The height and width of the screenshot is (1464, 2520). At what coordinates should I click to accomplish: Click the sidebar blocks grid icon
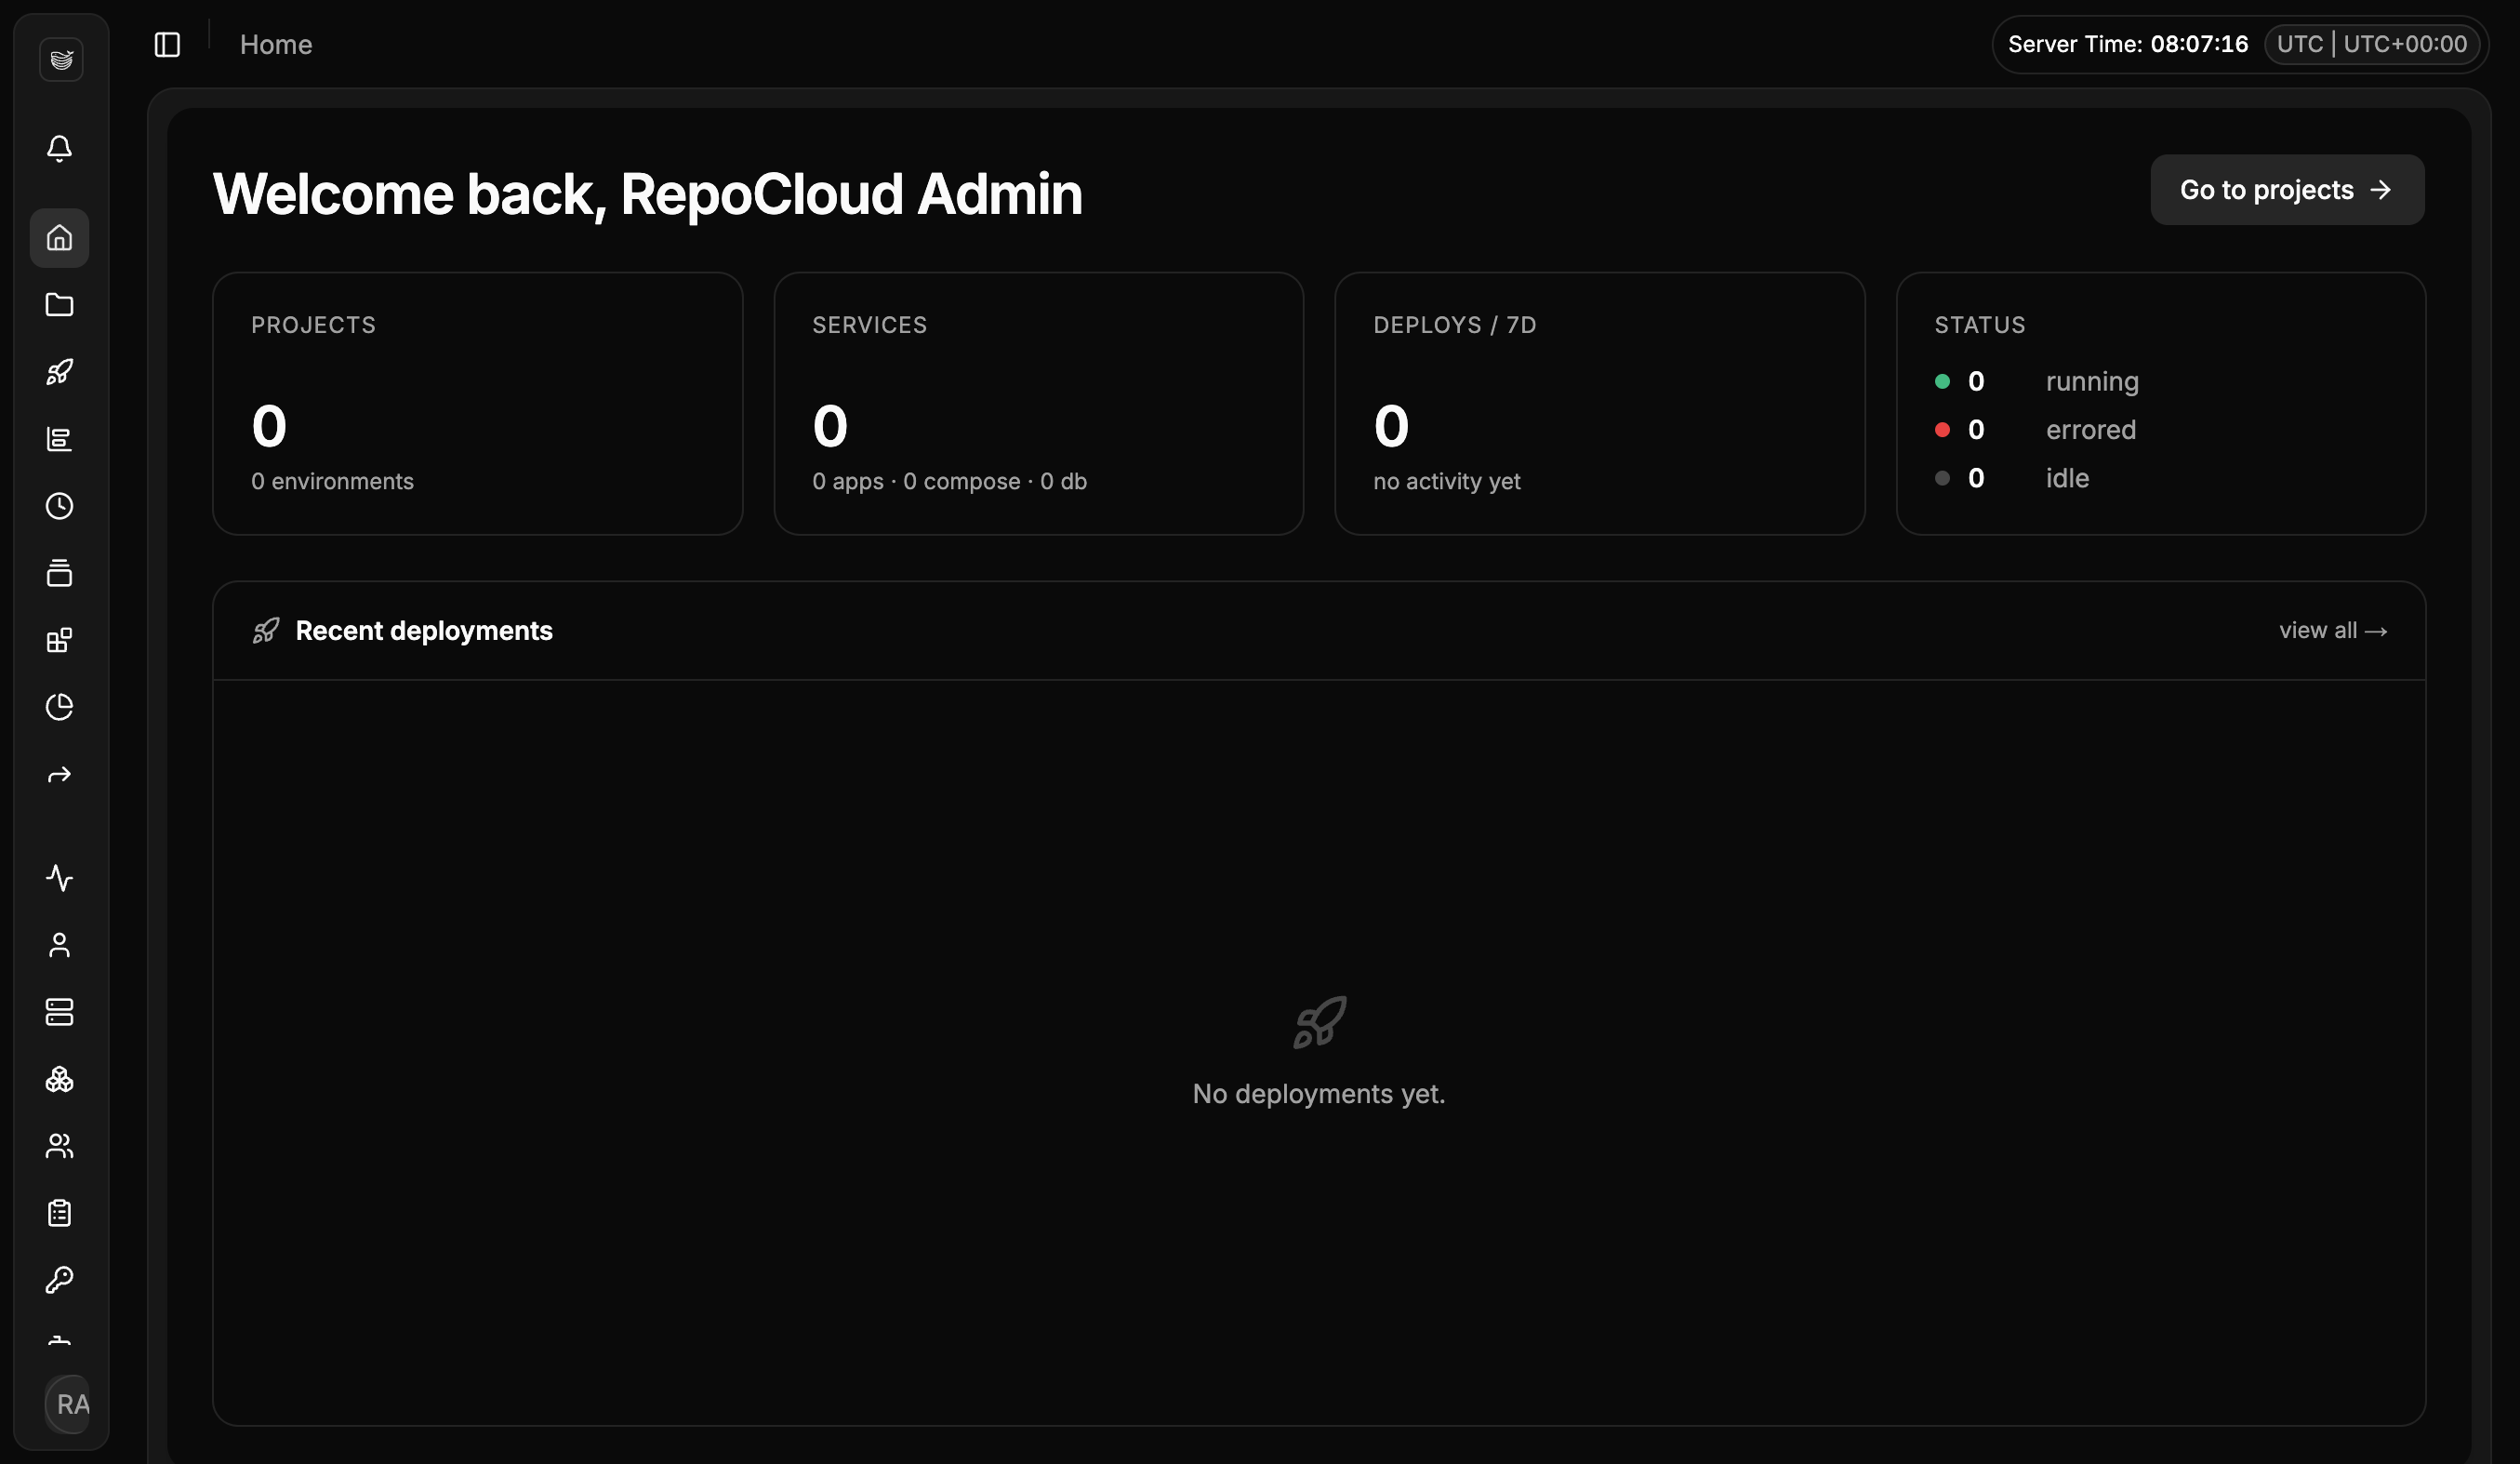click(x=59, y=640)
